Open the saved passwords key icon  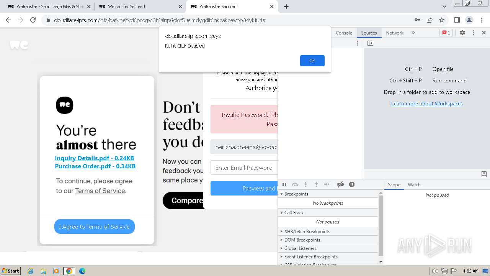[417, 20]
